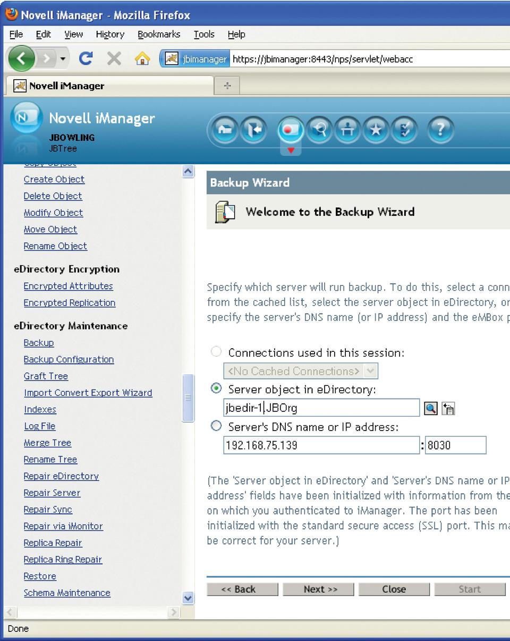Click the star Favorites icon in toolbar

[x=376, y=130]
